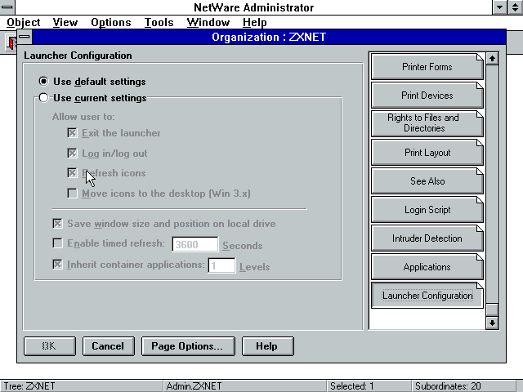Click the inherit Levels input field

[221, 265]
